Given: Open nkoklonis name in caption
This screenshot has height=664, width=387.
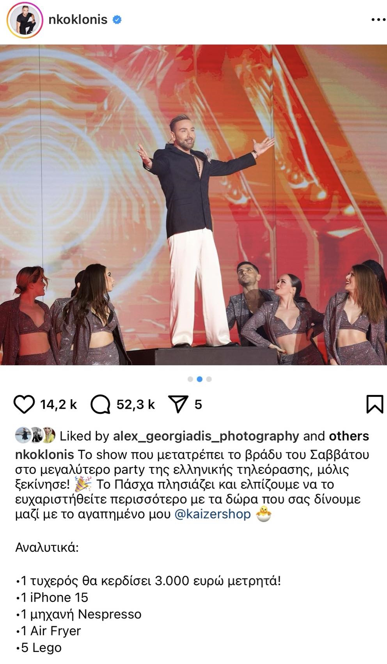Looking at the screenshot, I should (x=44, y=455).
